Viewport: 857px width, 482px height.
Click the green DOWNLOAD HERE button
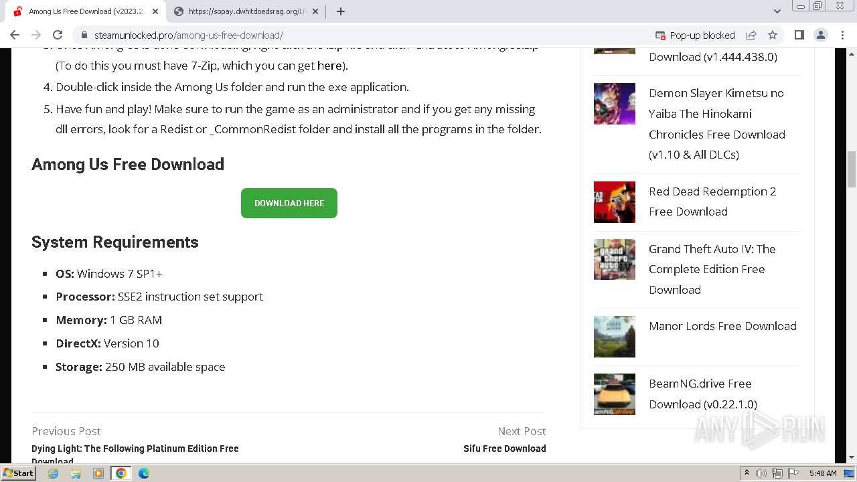(x=289, y=203)
